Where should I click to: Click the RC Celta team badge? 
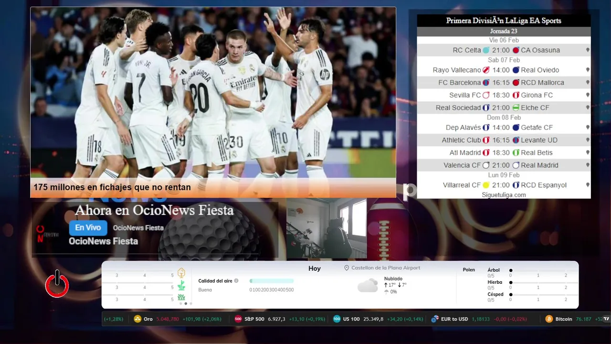(x=486, y=50)
